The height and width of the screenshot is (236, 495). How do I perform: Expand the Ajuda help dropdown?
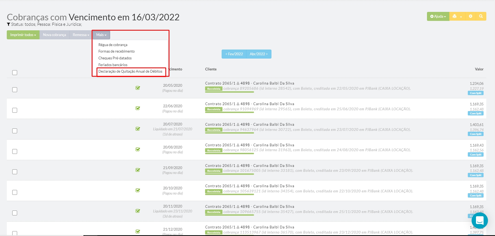click(x=438, y=16)
